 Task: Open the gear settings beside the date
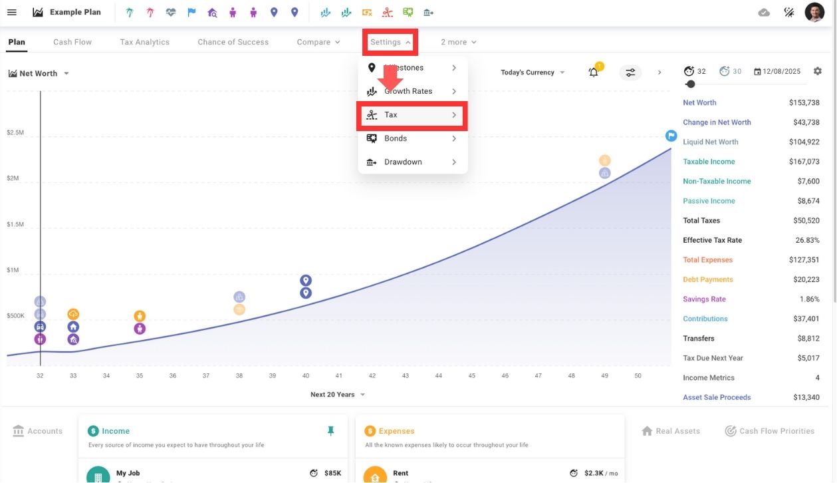coord(818,71)
